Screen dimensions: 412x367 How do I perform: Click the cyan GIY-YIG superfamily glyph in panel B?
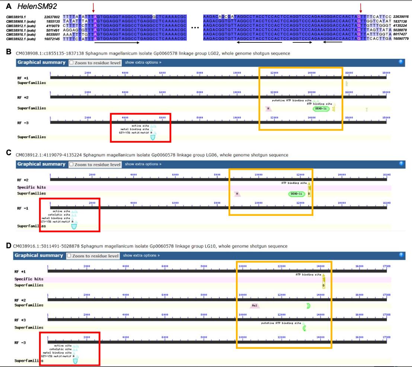coord(153,137)
